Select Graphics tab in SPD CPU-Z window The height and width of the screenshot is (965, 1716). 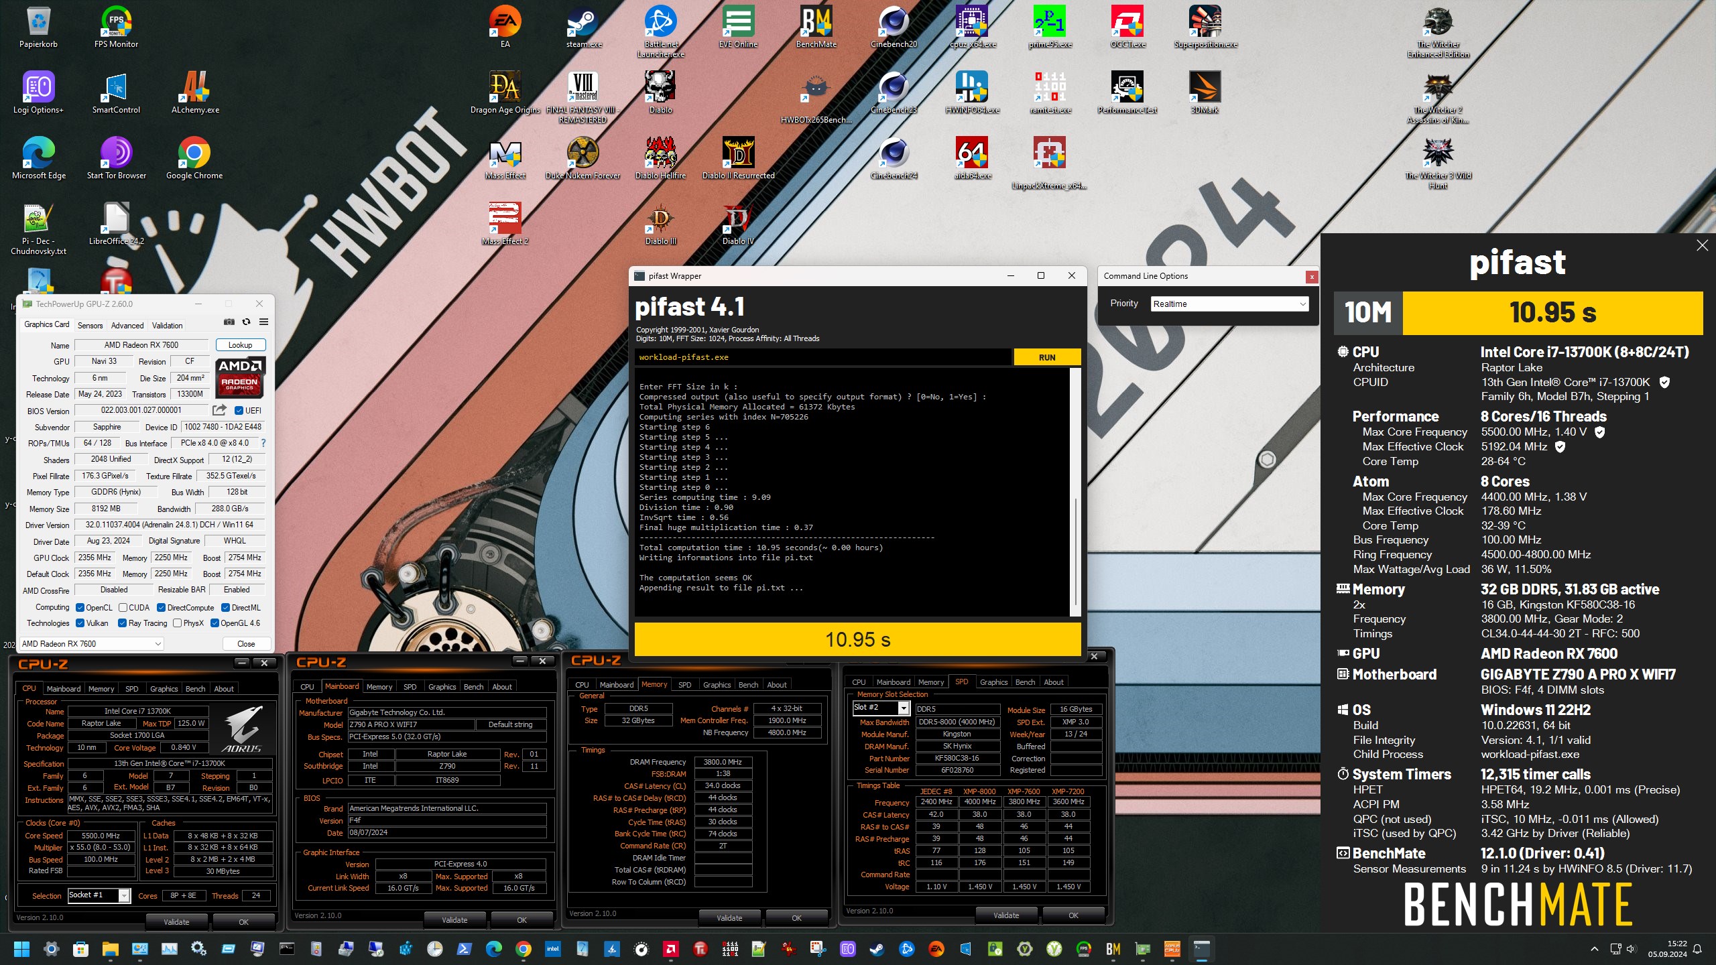[993, 682]
